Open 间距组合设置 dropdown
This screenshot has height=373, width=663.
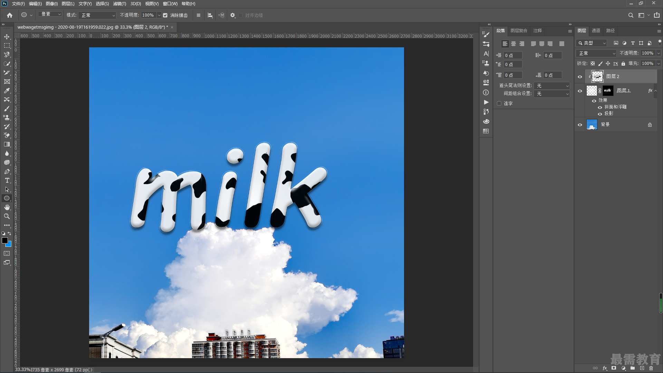tap(552, 94)
